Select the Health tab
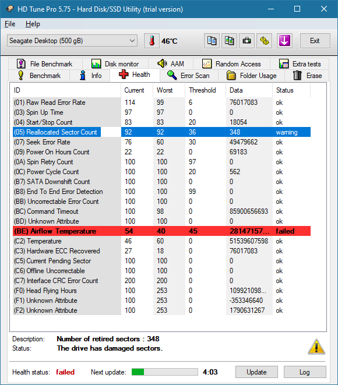This screenshot has height=385, width=338. (x=135, y=75)
